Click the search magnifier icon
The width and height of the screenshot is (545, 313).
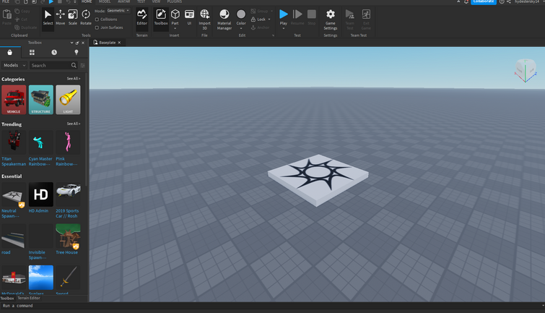(x=74, y=65)
